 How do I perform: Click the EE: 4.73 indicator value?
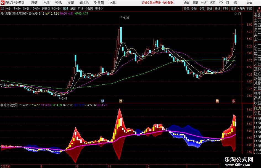pyautogui.click(x=102, y=105)
